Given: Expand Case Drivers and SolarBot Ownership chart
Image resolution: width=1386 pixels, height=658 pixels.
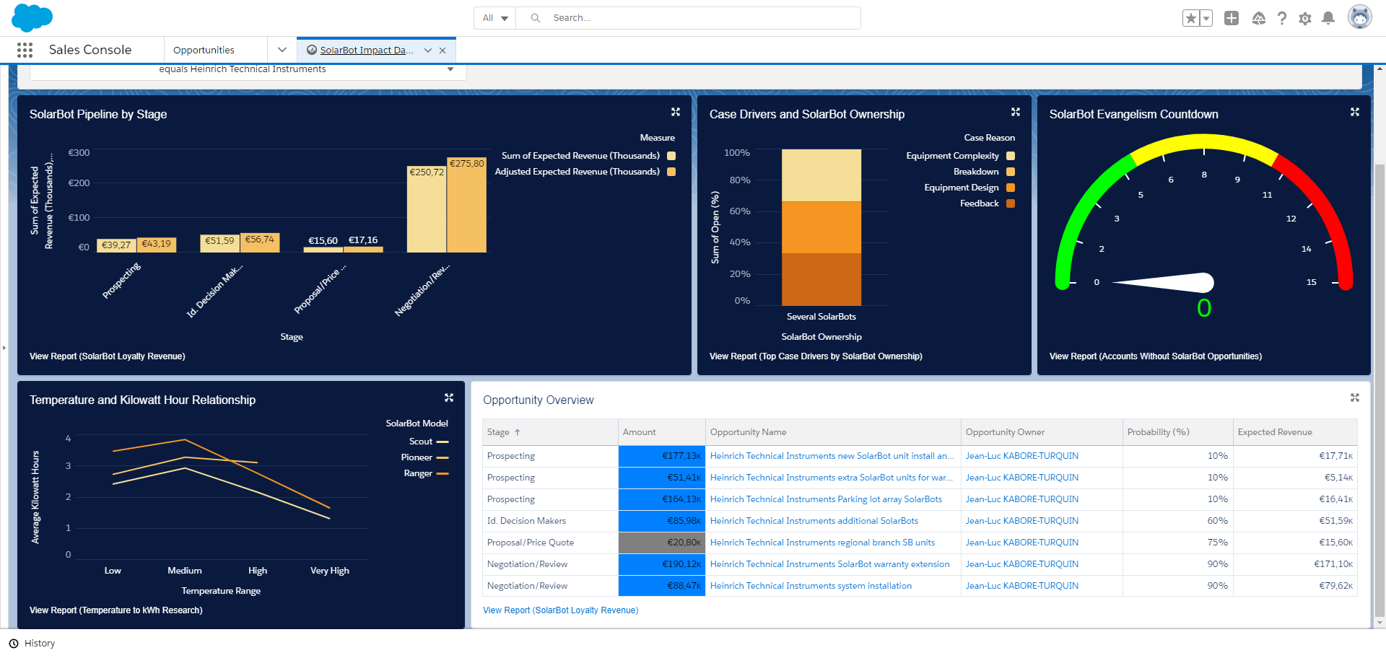Looking at the screenshot, I should tap(1016, 112).
